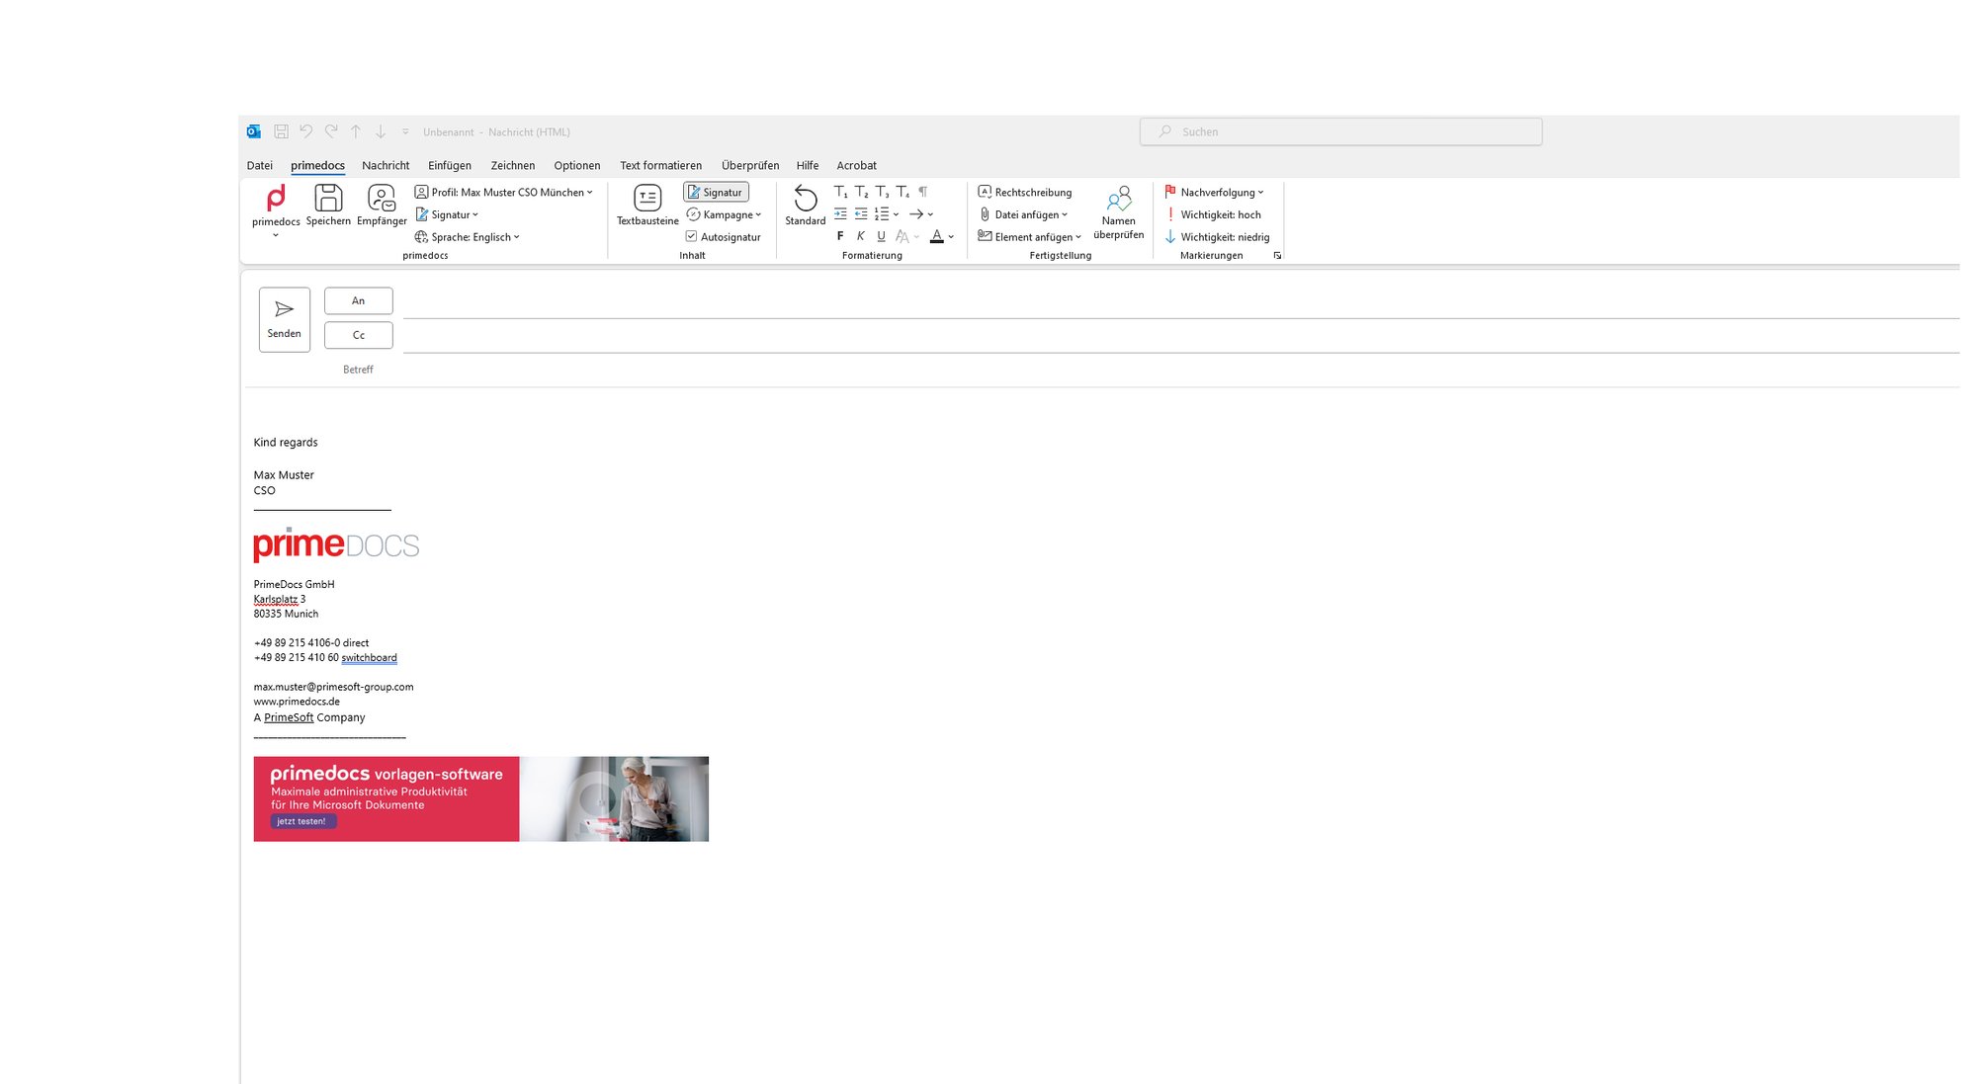Toggle the Autosignatur checkbox
This screenshot has width=1977, height=1084.
pos(692,237)
